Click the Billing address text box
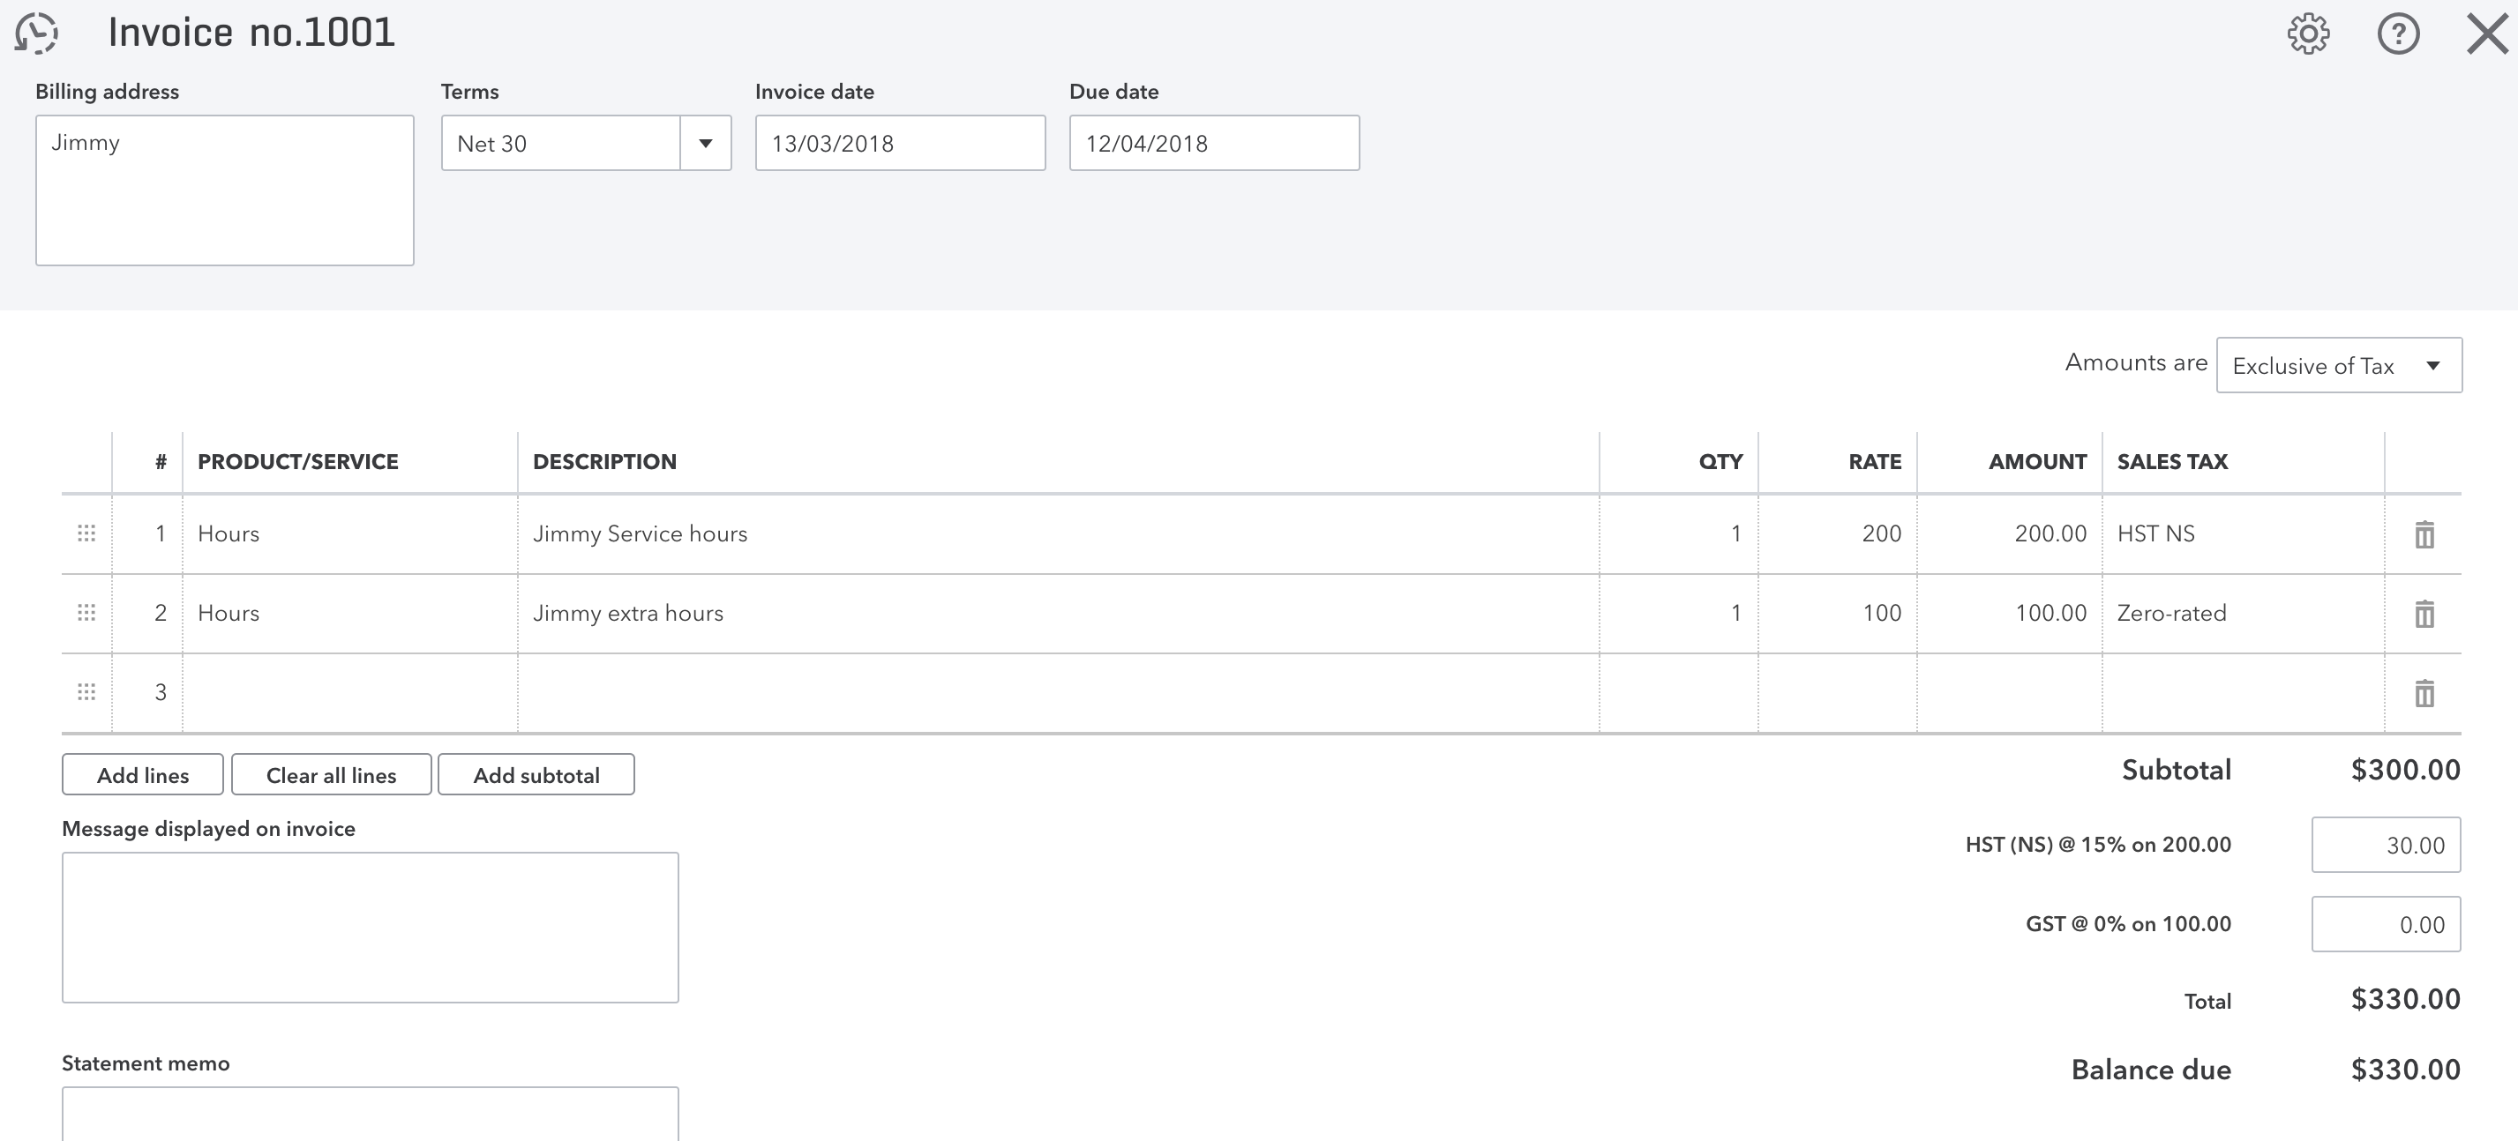This screenshot has width=2518, height=1141. (x=224, y=190)
